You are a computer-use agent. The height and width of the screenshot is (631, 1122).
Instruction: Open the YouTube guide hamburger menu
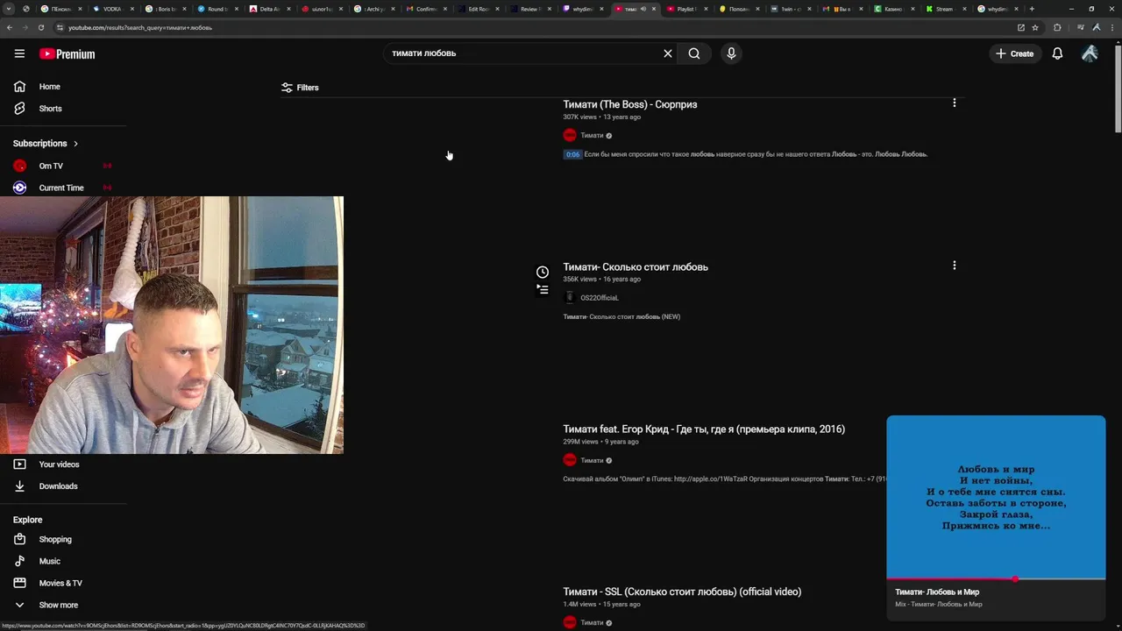tap(19, 53)
